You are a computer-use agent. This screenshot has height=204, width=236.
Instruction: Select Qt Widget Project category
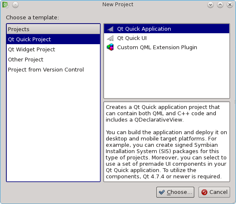point(53,50)
